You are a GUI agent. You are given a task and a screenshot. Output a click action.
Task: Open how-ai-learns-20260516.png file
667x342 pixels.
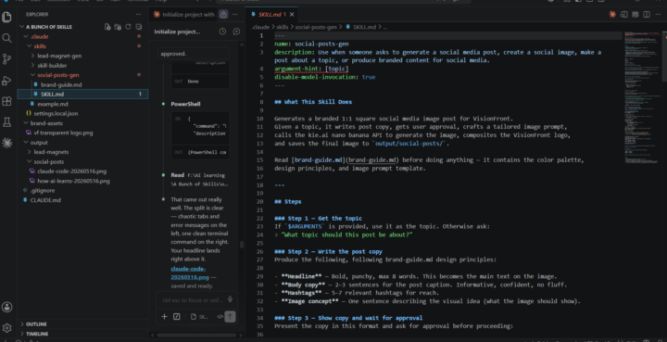tap(83, 181)
